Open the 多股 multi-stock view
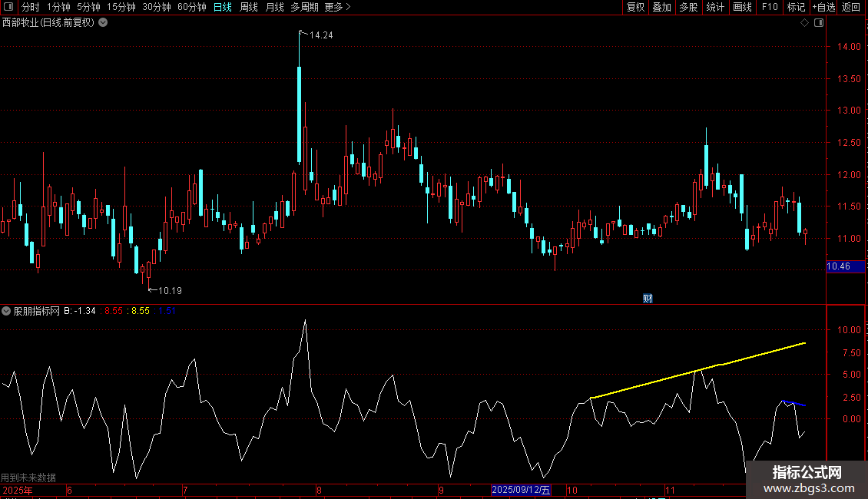 click(688, 7)
